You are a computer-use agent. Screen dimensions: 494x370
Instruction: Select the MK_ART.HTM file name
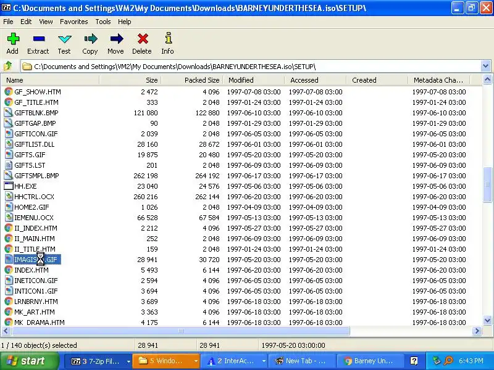(x=35, y=312)
